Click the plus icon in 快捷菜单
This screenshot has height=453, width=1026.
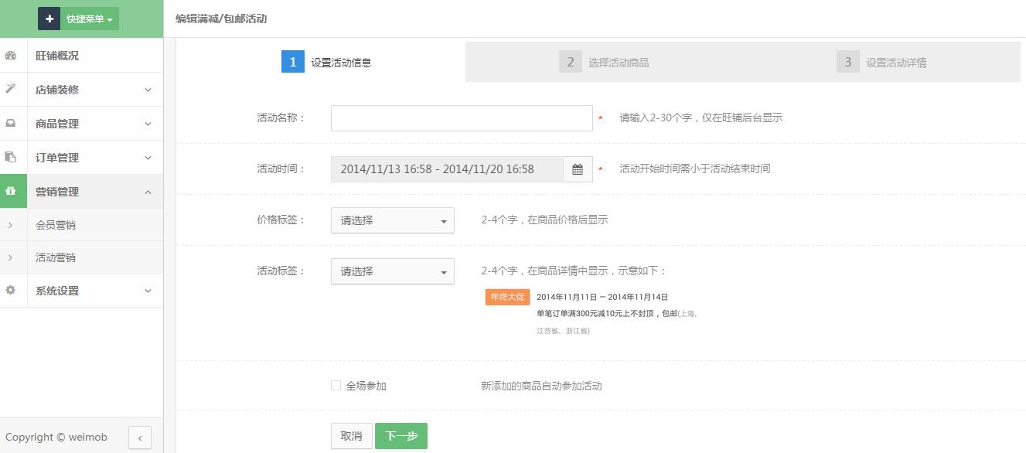pyautogui.click(x=49, y=19)
